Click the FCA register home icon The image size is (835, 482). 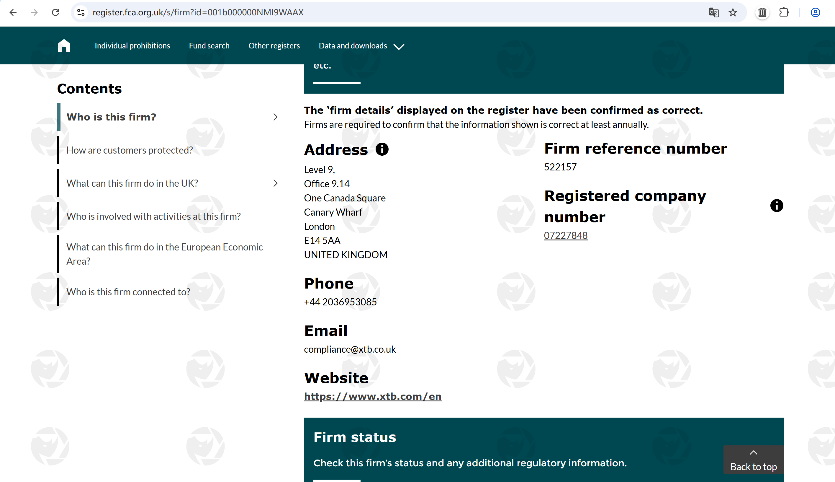[x=64, y=46]
